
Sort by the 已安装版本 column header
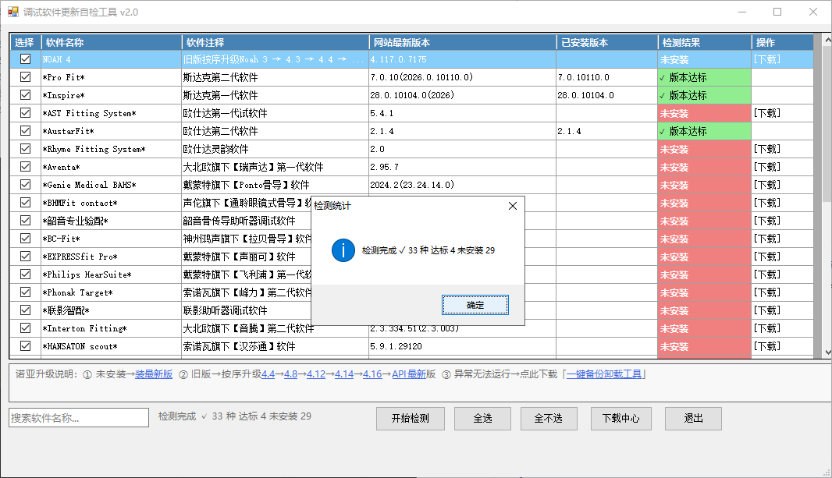(607, 42)
